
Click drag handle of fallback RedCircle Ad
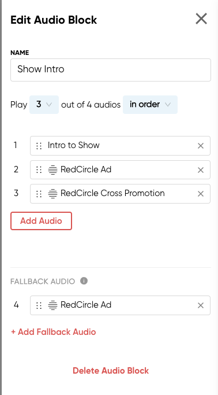coord(39,305)
